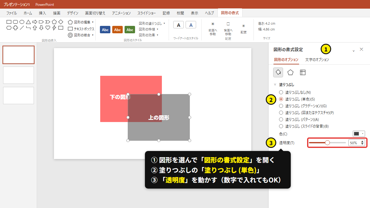Select the heart shape
The height and width of the screenshot is (208, 370).
[48, 28]
